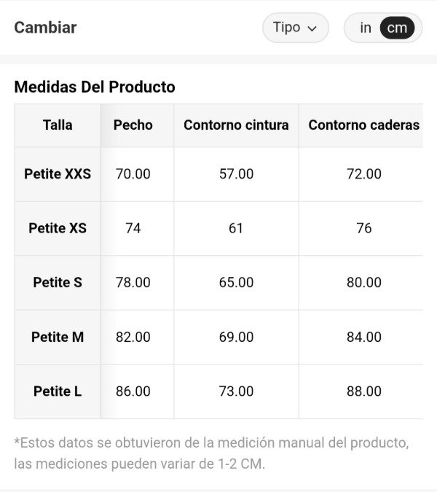Click Petite L hip value 88.00
Image resolution: width=437 pixels, height=492 pixels.
pyautogui.click(x=363, y=391)
